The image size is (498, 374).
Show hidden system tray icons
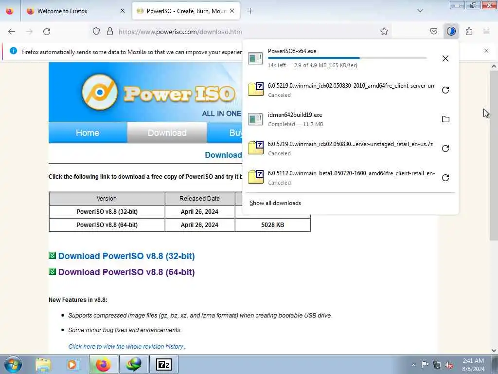tap(413, 365)
